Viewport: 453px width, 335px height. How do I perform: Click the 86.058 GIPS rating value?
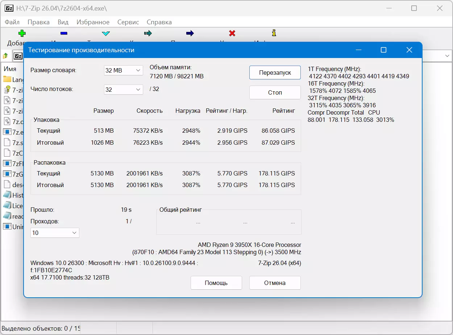click(278, 131)
